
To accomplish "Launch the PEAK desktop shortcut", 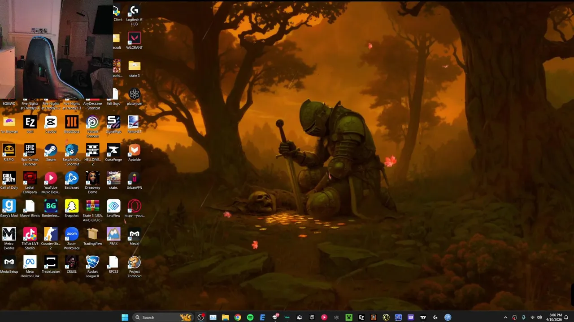I will point(113,237).
